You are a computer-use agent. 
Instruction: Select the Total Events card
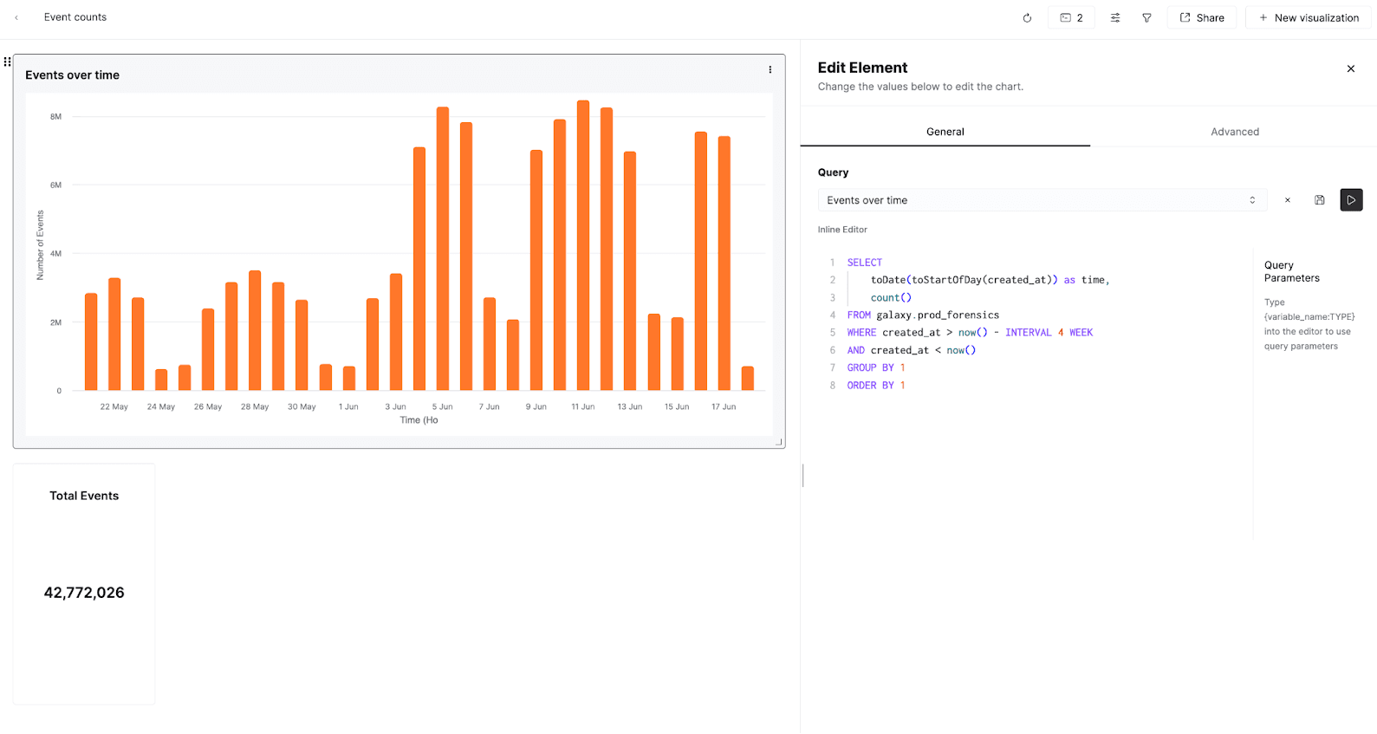click(84, 583)
